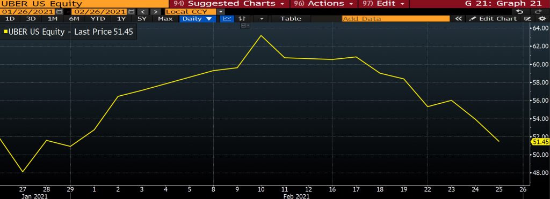Viewport: 550px width, 199px height.
Task: Select the bar/candle chart type icon
Action: click(242, 19)
